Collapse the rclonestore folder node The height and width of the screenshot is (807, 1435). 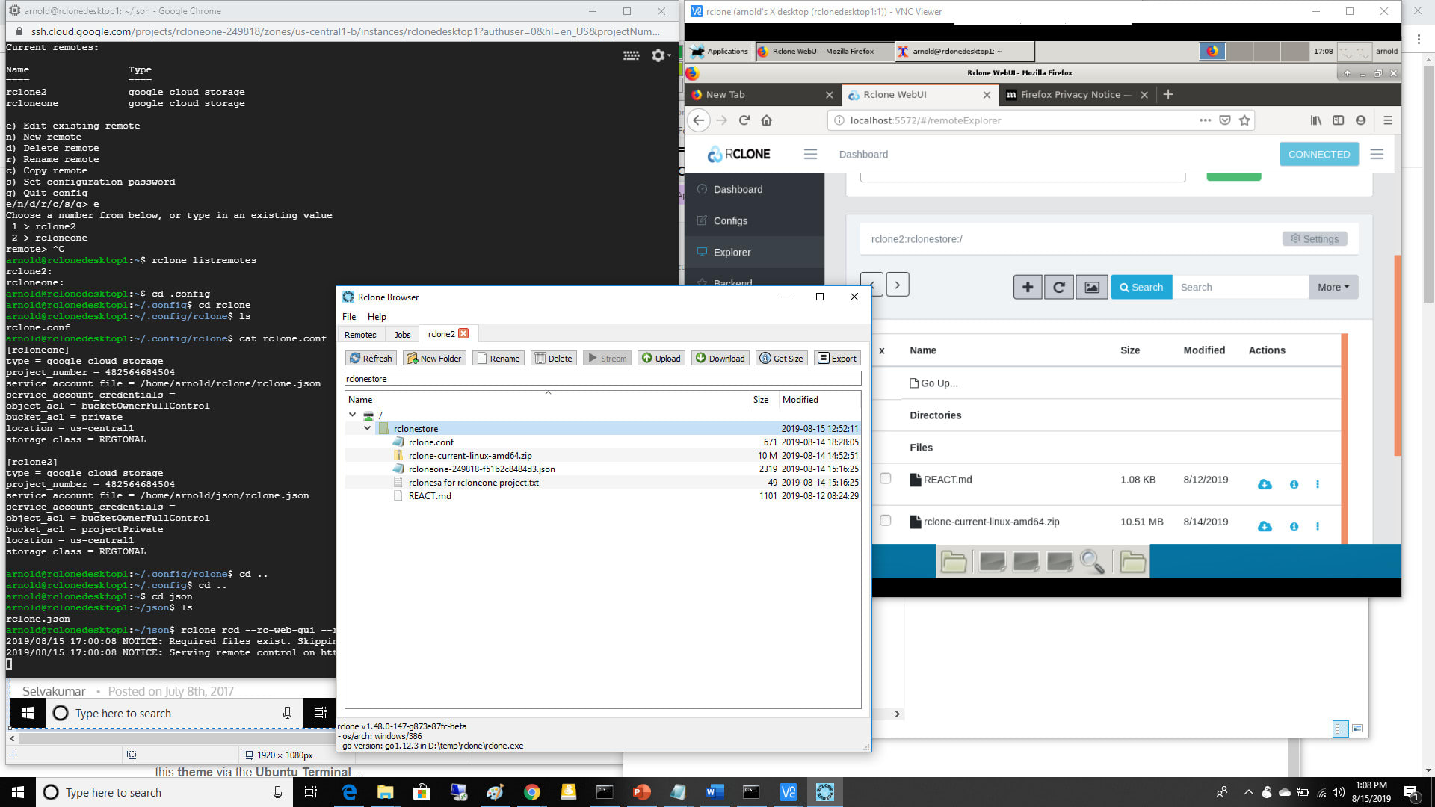(x=367, y=428)
